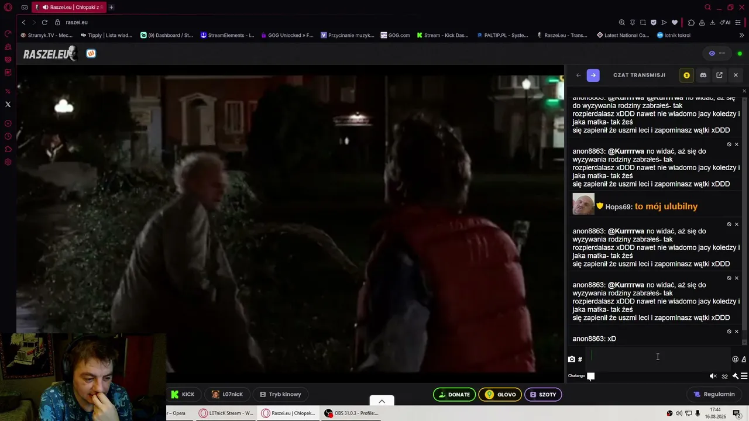Open the AI assistant icon in toolbar
Viewport: 749px width, 421px height.
click(726, 22)
